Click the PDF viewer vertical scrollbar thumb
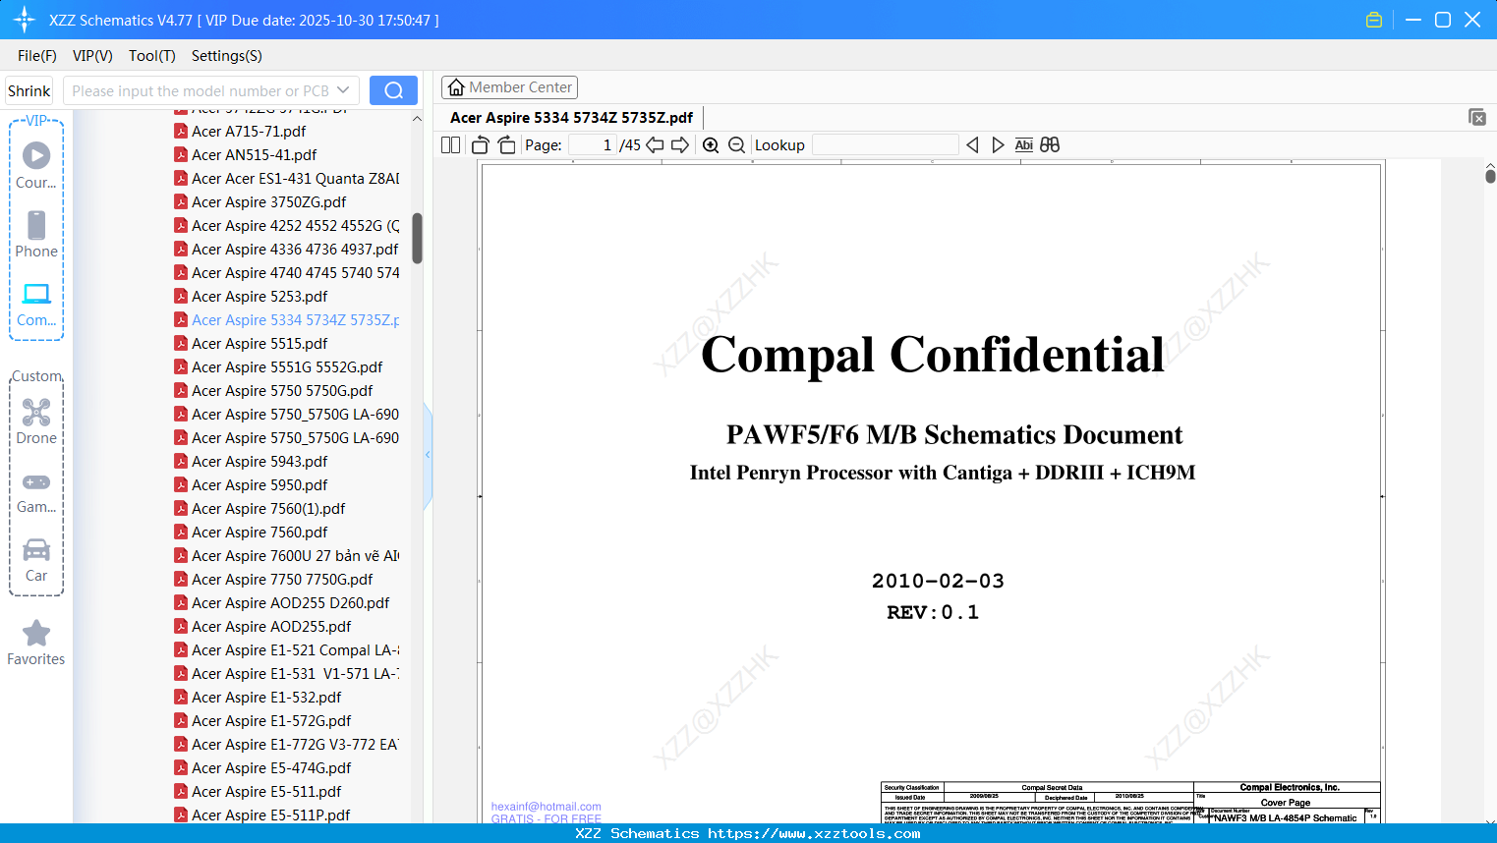1497x843 pixels. click(1490, 176)
